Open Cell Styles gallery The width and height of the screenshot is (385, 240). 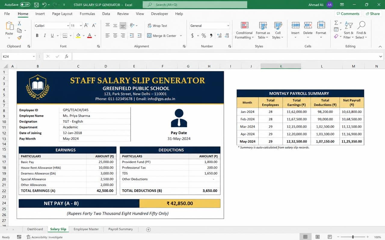click(x=278, y=30)
